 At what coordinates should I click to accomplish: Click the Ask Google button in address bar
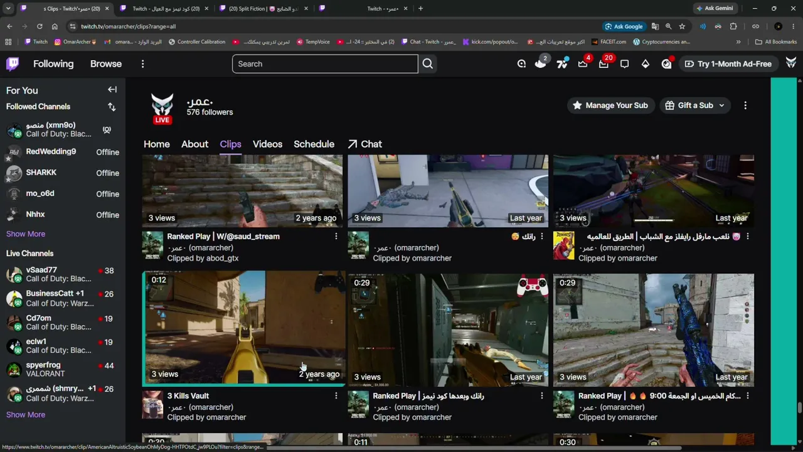(x=624, y=26)
